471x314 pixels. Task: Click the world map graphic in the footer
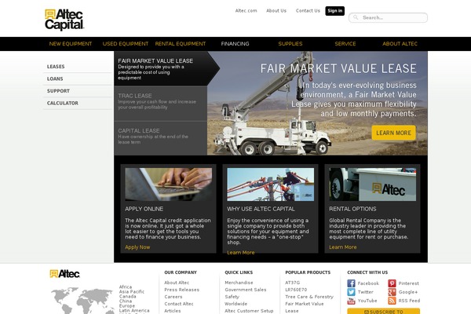82,301
